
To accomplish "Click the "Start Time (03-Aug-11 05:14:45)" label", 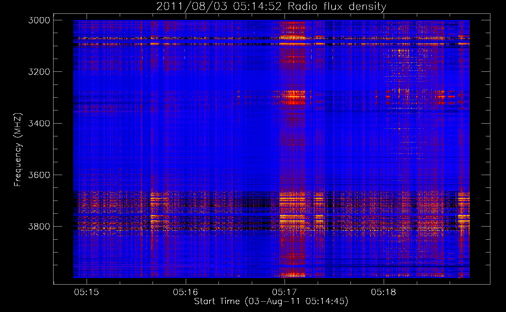I will pos(271,301).
